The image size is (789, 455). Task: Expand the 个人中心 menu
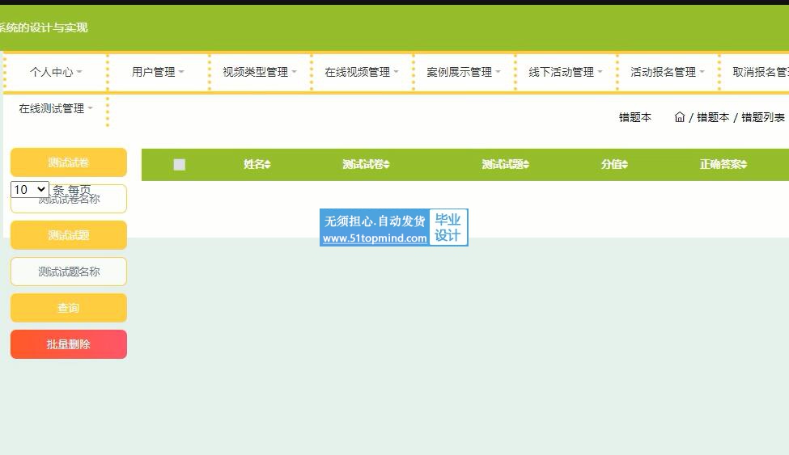tap(56, 72)
